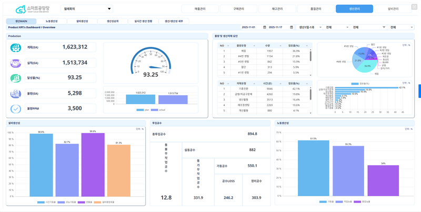
Task: Click the handshake icon beside 실적(EA)
Action: [x=16, y=63]
